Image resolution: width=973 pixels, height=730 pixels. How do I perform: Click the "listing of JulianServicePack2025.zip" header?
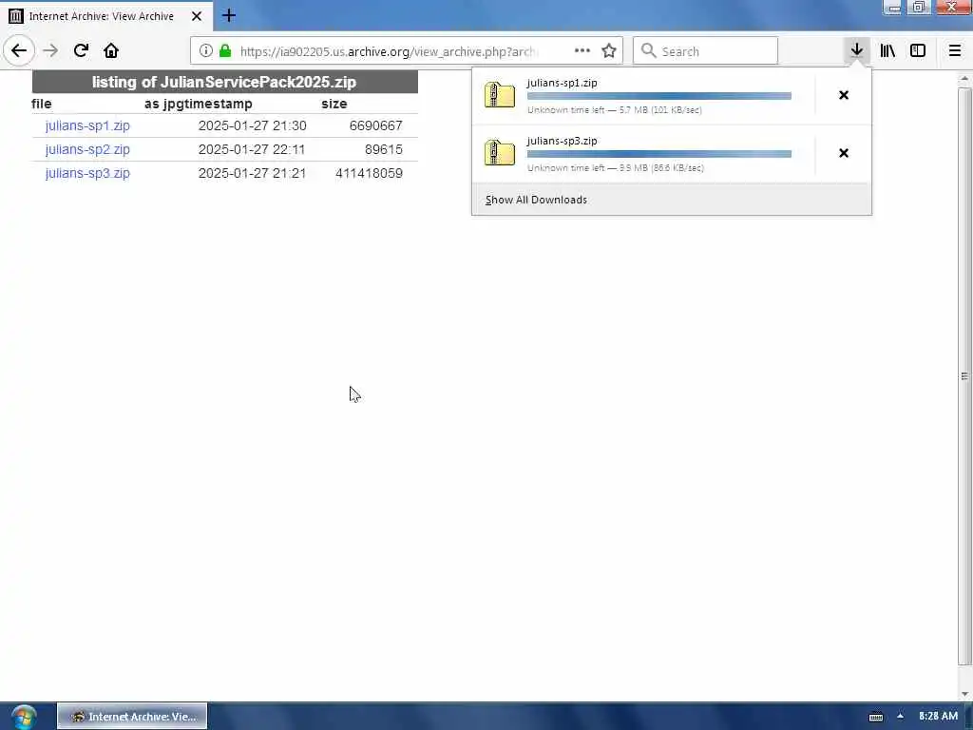click(224, 82)
